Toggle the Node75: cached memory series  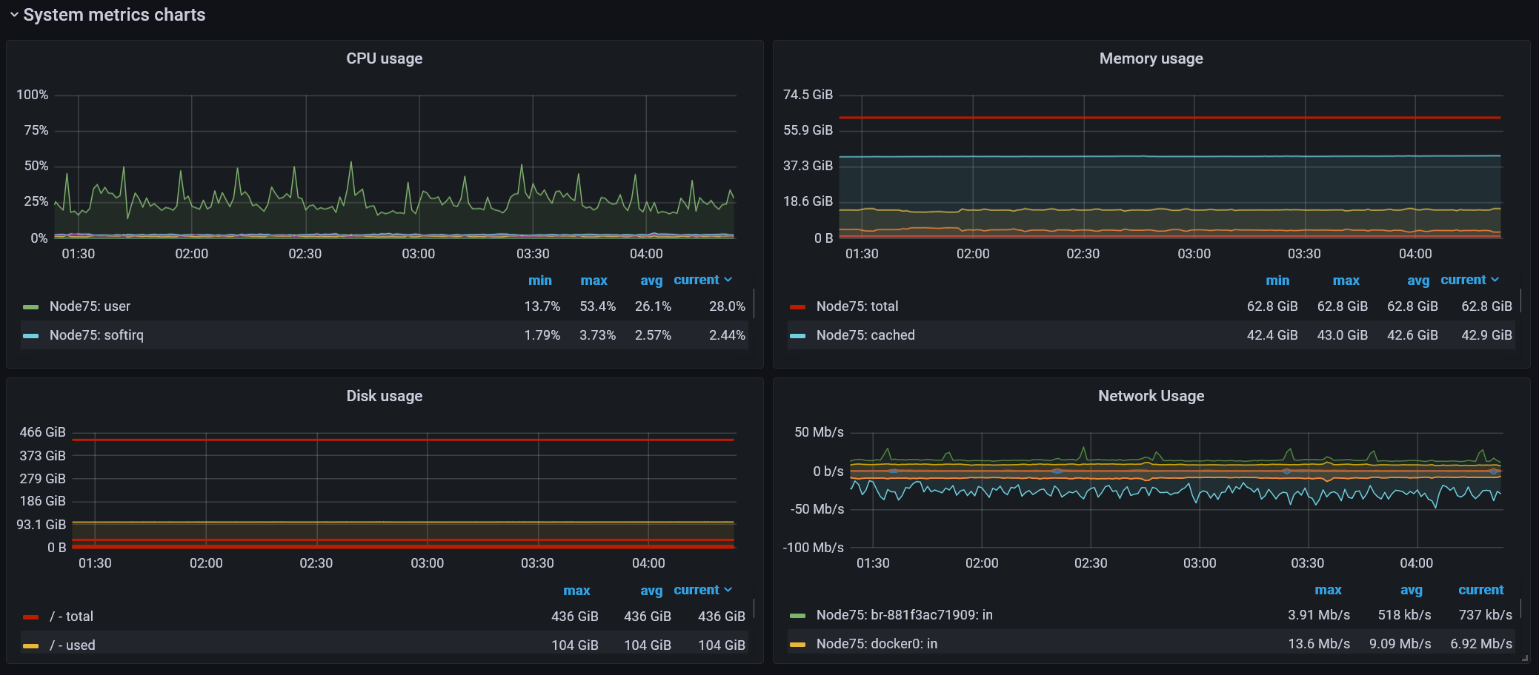point(865,335)
